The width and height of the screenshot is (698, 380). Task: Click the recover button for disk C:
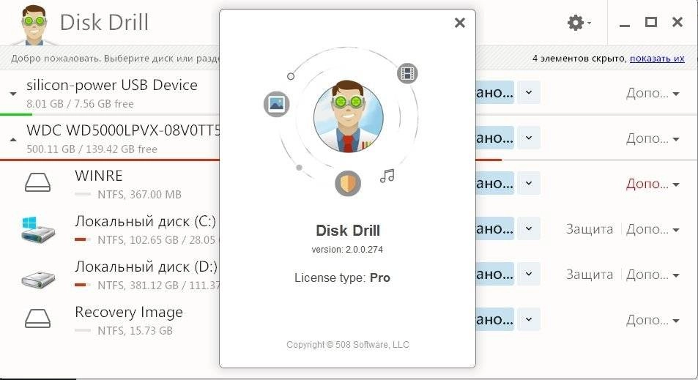[x=495, y=228]
